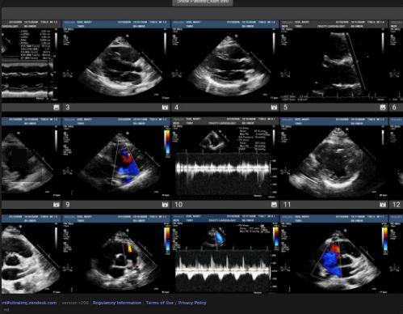The image size is (403, 314).
Task: Click the clip icon on image 9 label bar
Action: coord(165,205)
